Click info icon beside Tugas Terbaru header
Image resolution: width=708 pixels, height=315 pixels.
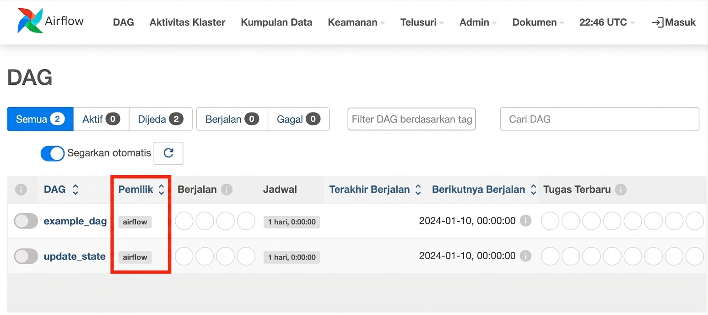point(621,190)
